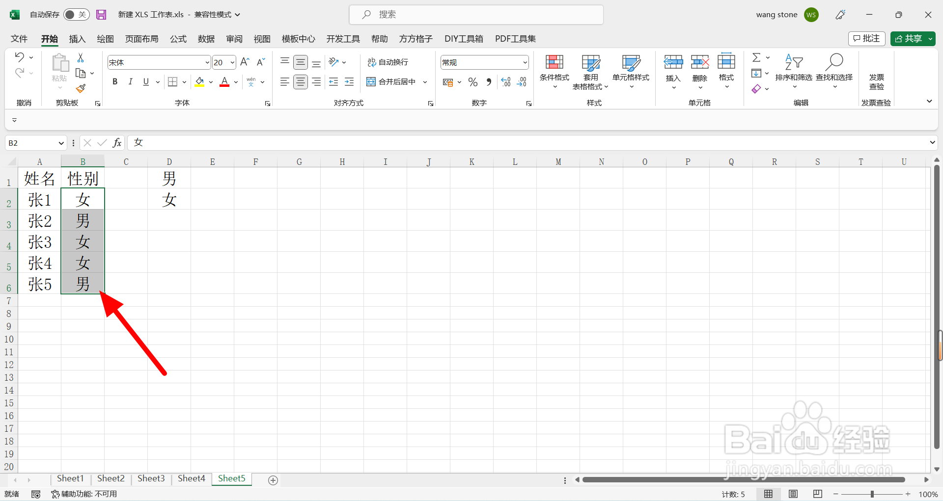The image size is (943, 501).
Task: Toggle Bold formatting
Action: (x=115, y=82)
